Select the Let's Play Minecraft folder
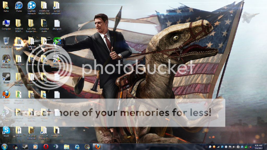This screenshot has height=150, width=267. (32, 133)
